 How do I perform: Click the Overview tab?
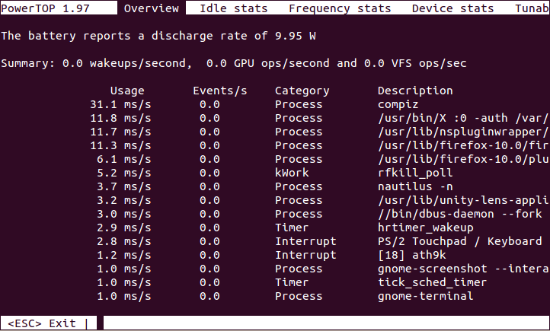click(152, 9)
